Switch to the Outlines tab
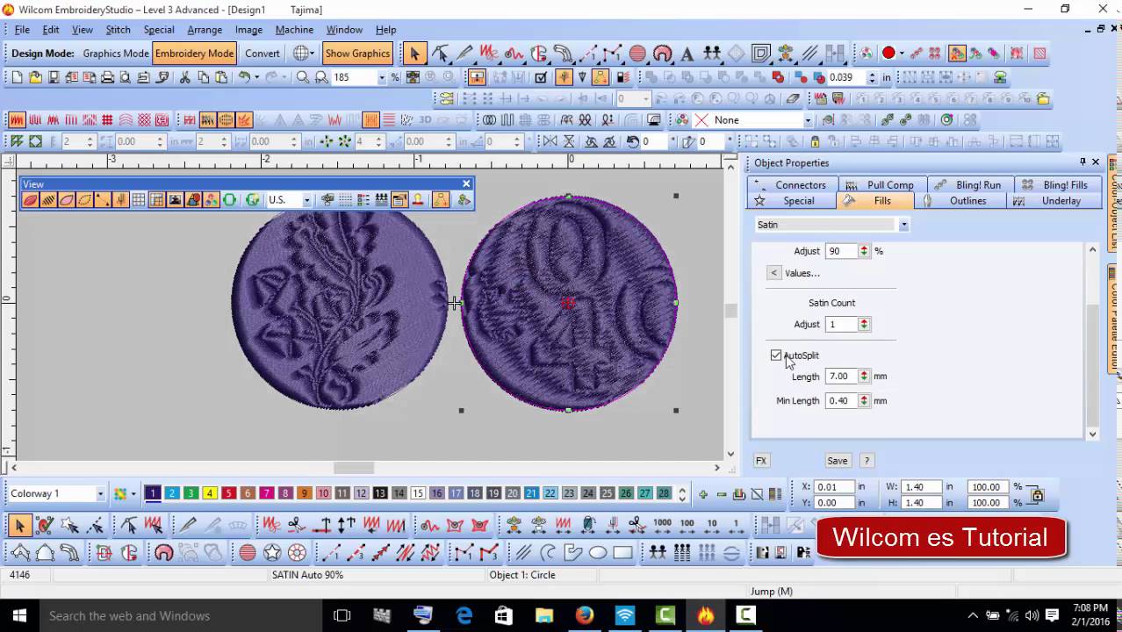This screenshot has height=632, width=1122. [x=960, y=201]
